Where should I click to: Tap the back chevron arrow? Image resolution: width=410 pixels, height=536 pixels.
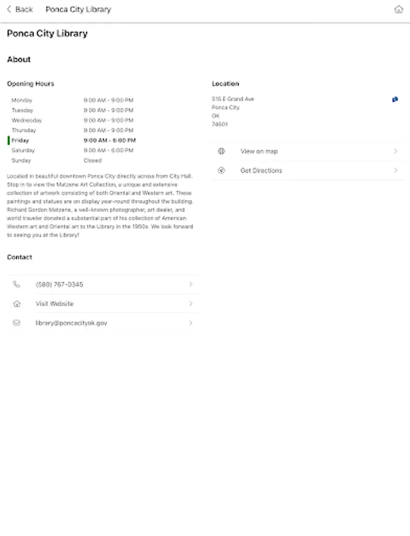(x=9, y=9)
